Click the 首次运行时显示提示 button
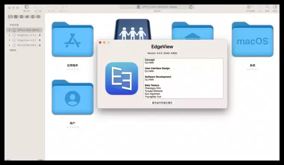This screenshot has width=284, height=165. coord(162,103)
